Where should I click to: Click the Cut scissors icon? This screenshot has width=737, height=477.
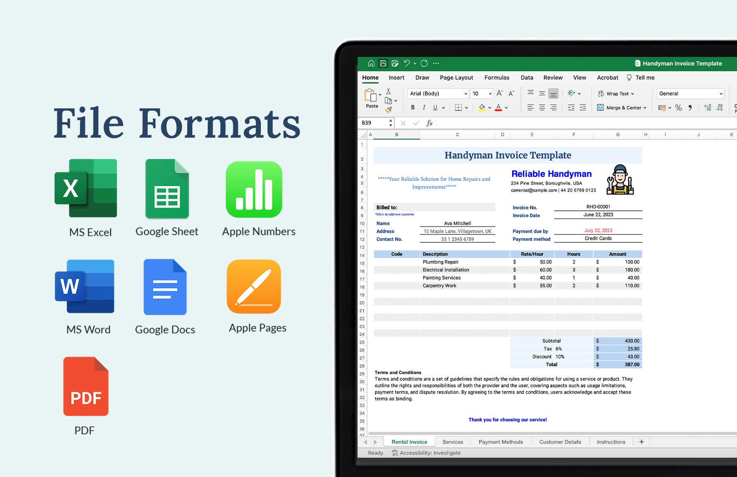pyautogui.click(x=389, y=91)
